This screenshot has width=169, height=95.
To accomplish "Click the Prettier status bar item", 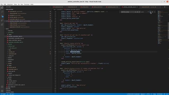I will (x=160, y=94).
